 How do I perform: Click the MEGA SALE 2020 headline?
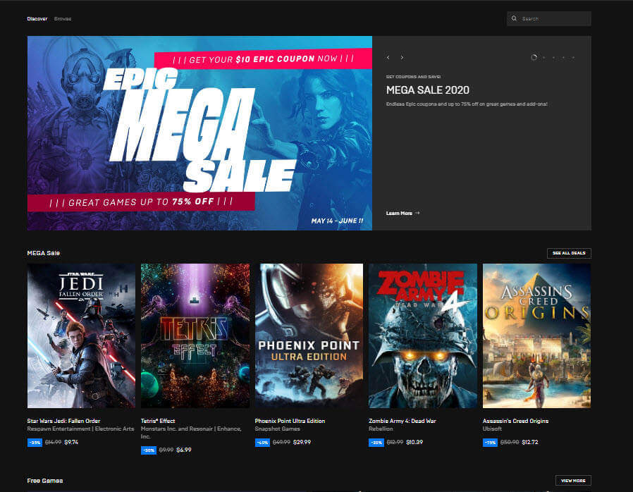(x=427, y=90)
